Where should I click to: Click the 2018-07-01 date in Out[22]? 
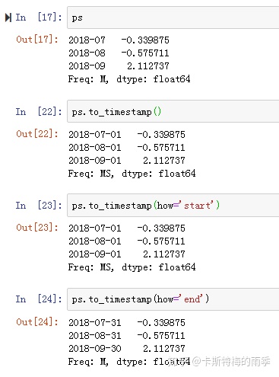tap(95, 135)
